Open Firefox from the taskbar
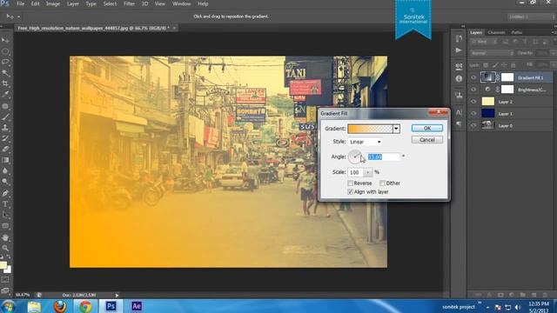557x313 pixels. point(60,306)
